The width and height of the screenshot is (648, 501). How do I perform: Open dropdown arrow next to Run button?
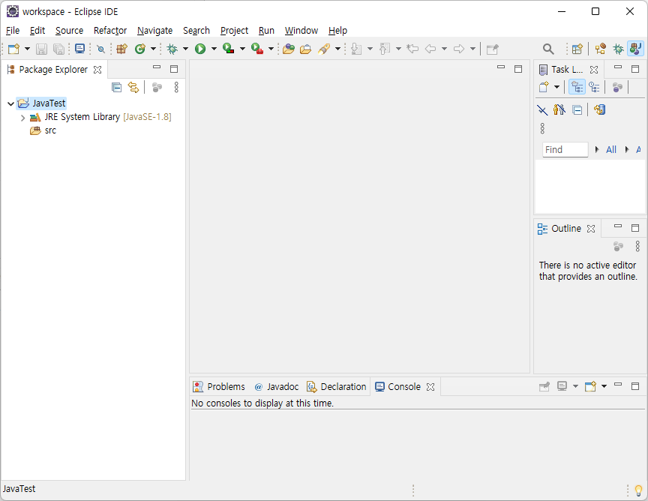(214, 49)
